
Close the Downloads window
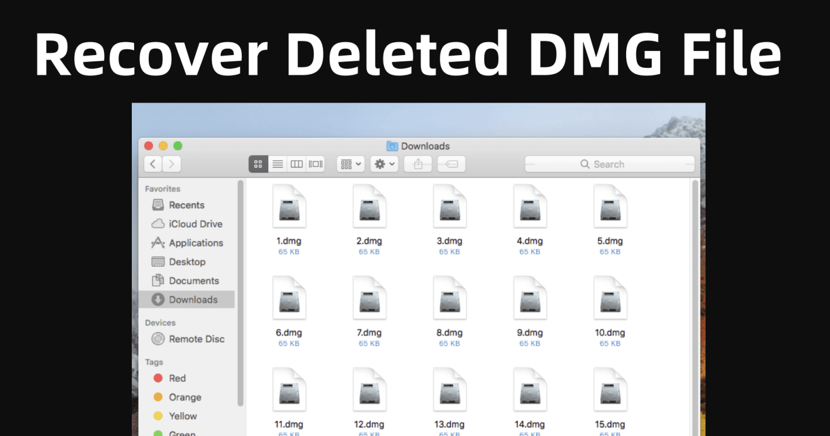149,146
